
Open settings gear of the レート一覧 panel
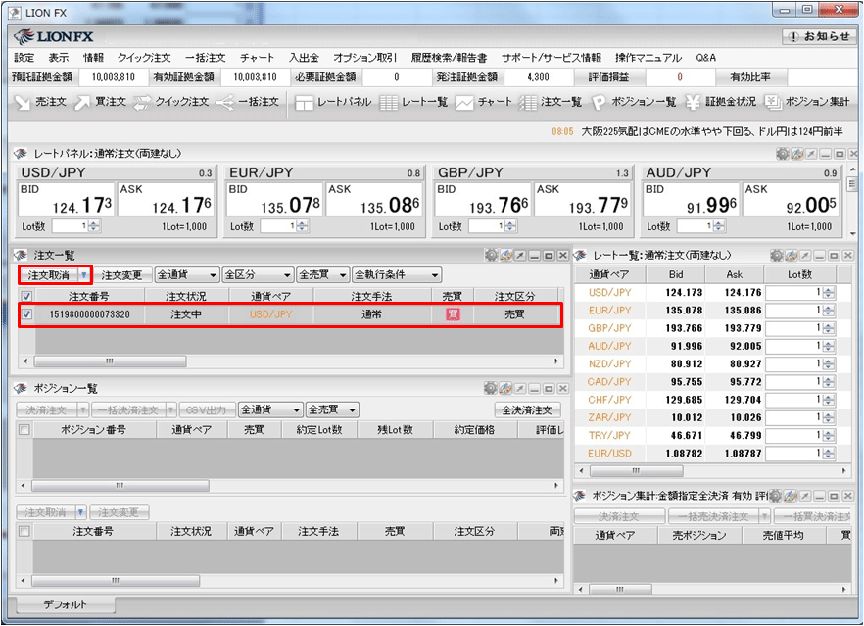(x=777, y=255)
